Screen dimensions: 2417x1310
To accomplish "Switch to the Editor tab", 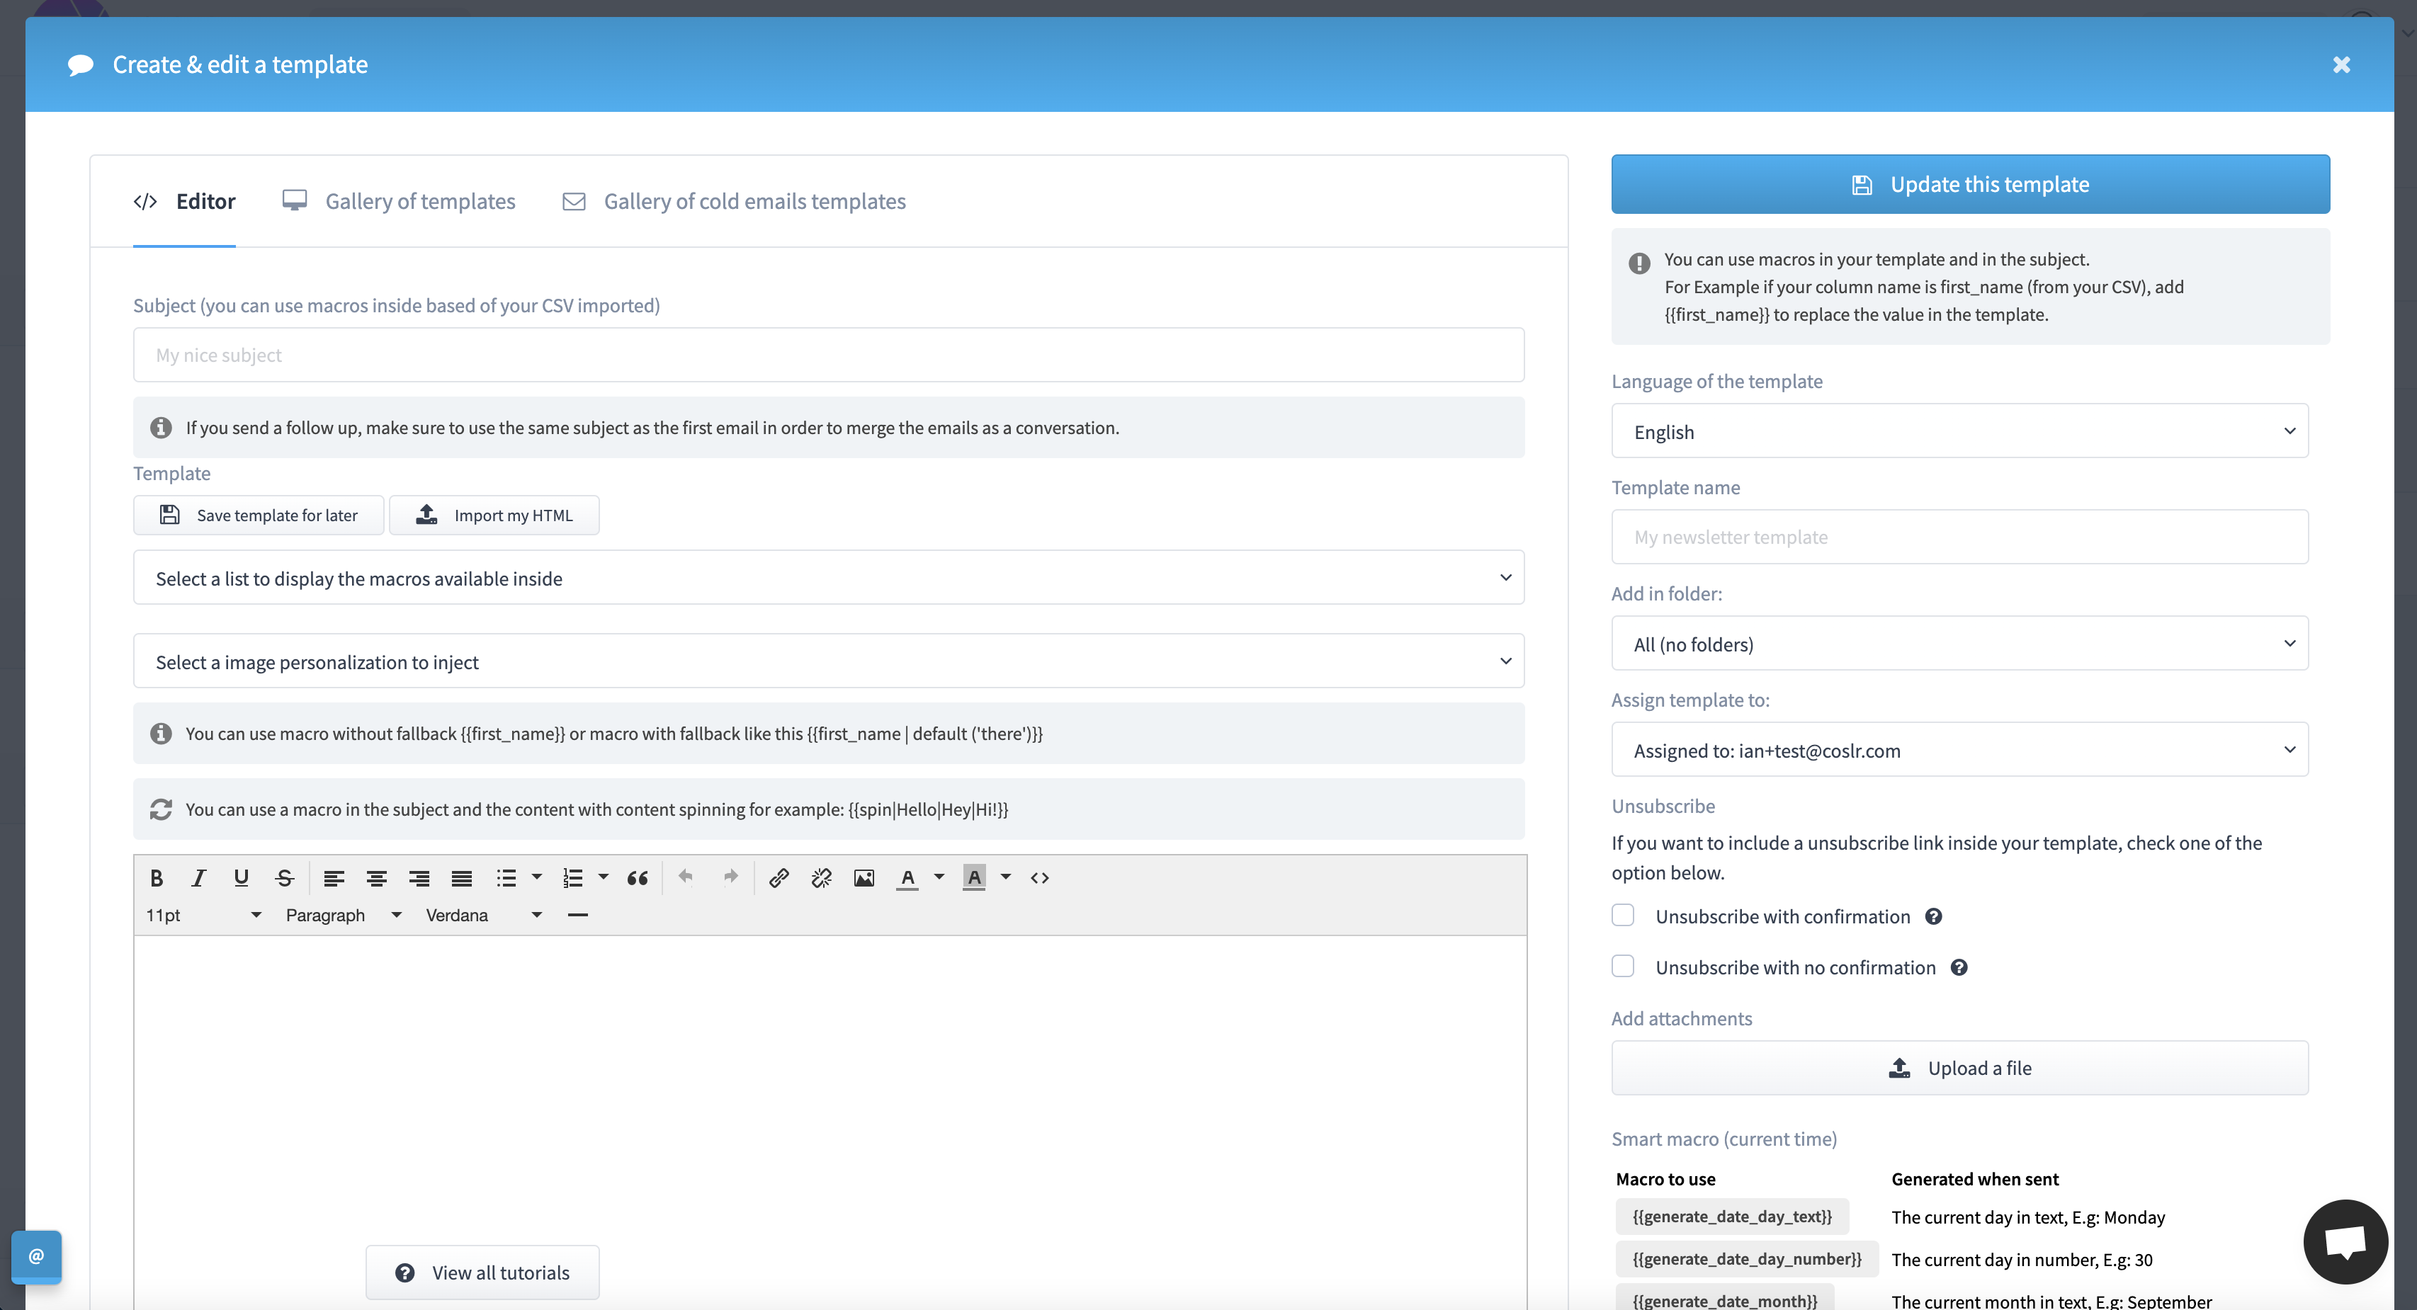I will [x=185, y=202].
